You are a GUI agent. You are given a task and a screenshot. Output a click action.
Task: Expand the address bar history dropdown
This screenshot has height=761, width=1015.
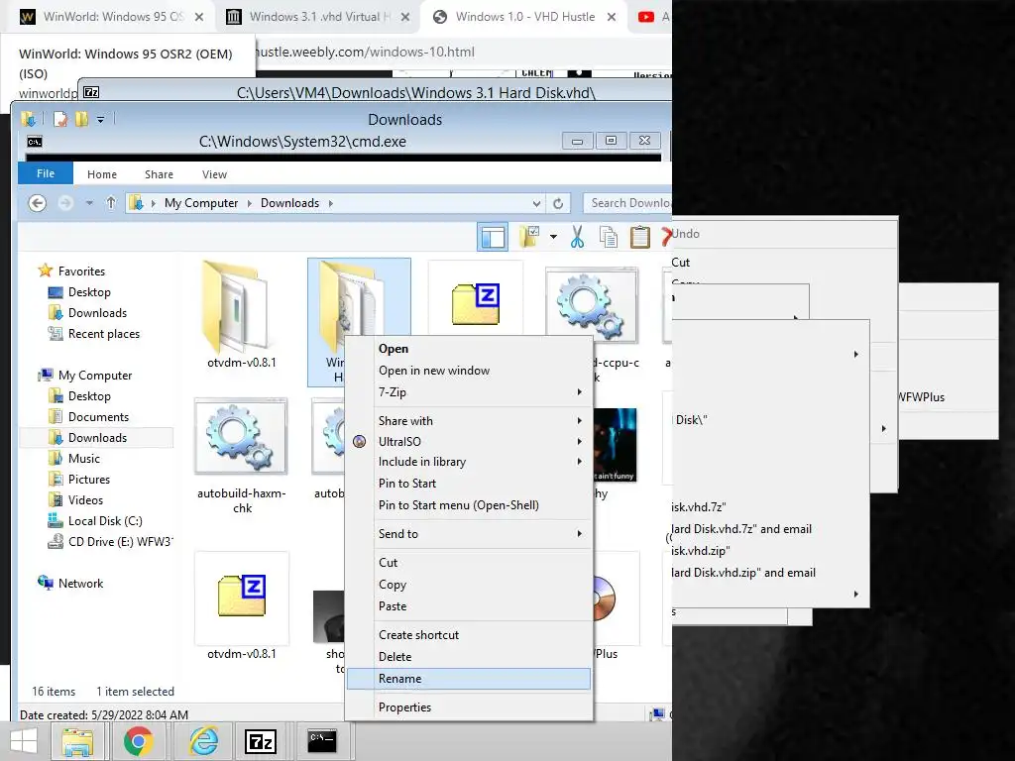point(536,204)
